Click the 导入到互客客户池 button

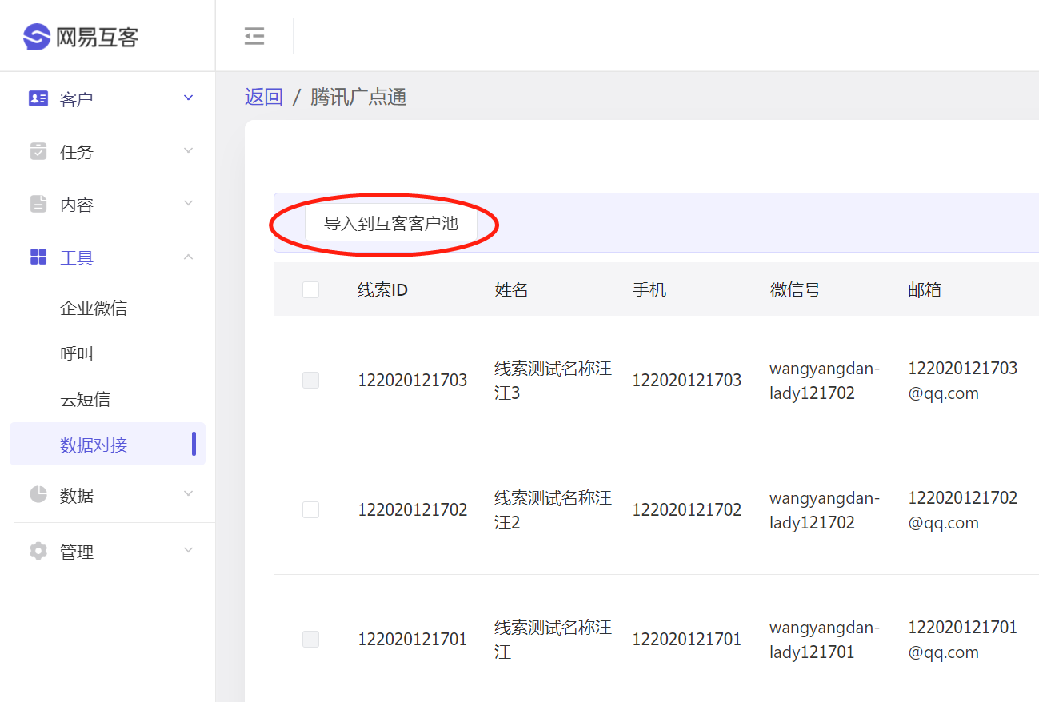coord(391,223)
